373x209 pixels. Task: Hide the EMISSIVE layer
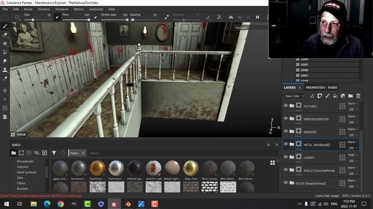point(286,131)
